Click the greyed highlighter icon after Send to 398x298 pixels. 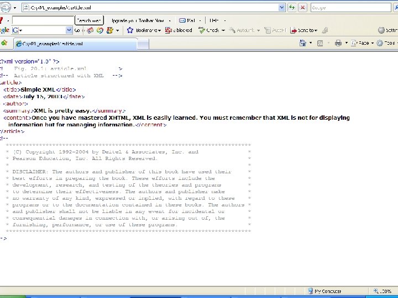[324, 30]
